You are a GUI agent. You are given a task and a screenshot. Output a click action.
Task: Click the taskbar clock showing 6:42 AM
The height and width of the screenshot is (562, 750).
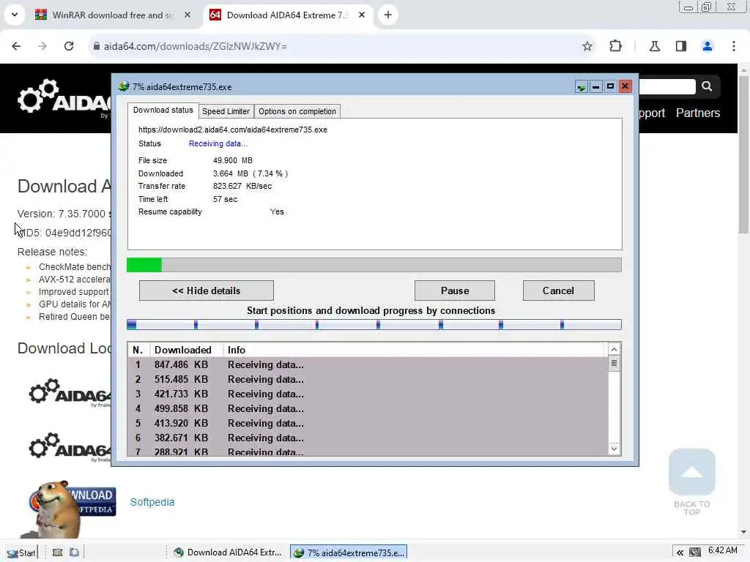723,550
